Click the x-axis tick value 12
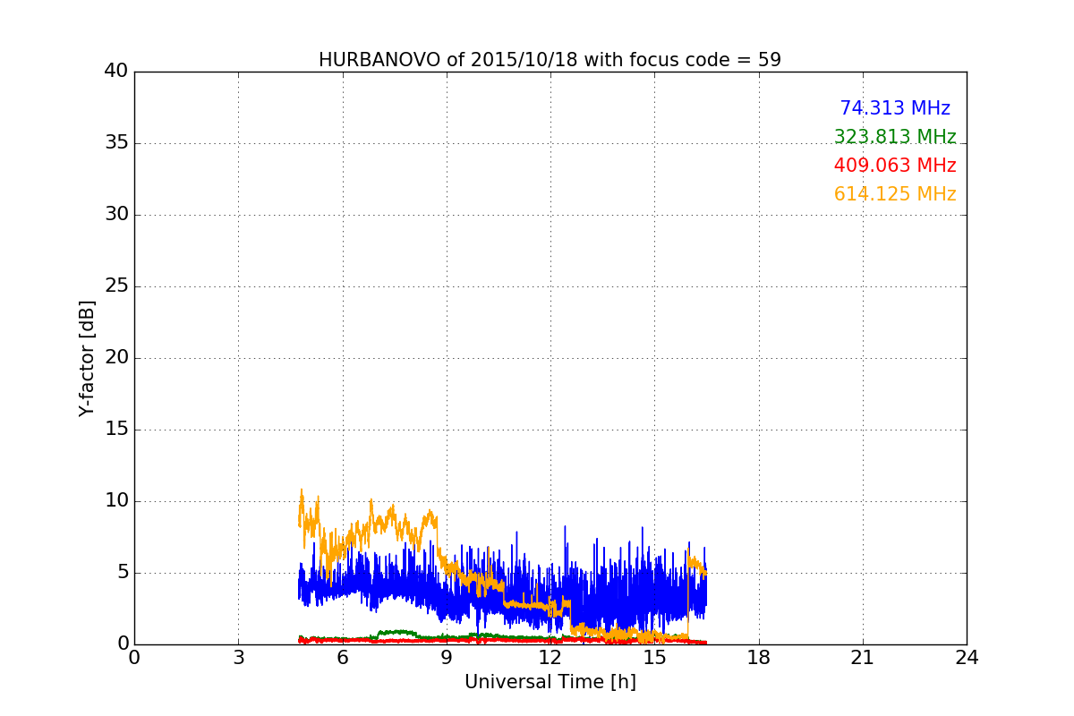The image size is (1074, 716). (550, 658)
